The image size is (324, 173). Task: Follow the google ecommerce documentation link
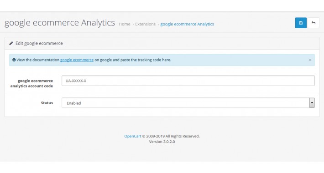77,60
